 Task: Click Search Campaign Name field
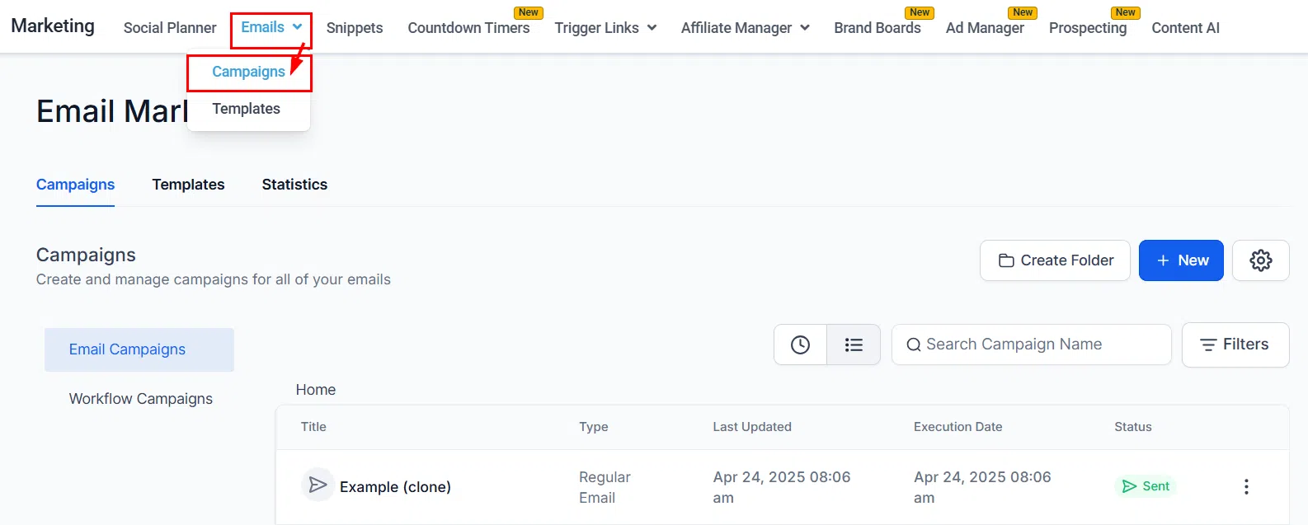(1031, 345)
